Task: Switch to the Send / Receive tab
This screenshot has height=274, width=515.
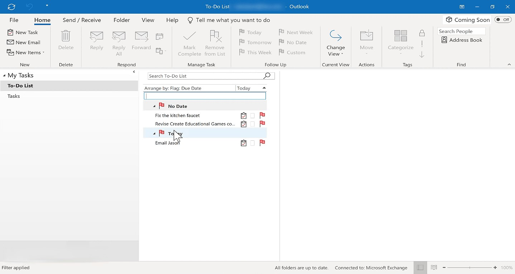Action: (82, 20)
